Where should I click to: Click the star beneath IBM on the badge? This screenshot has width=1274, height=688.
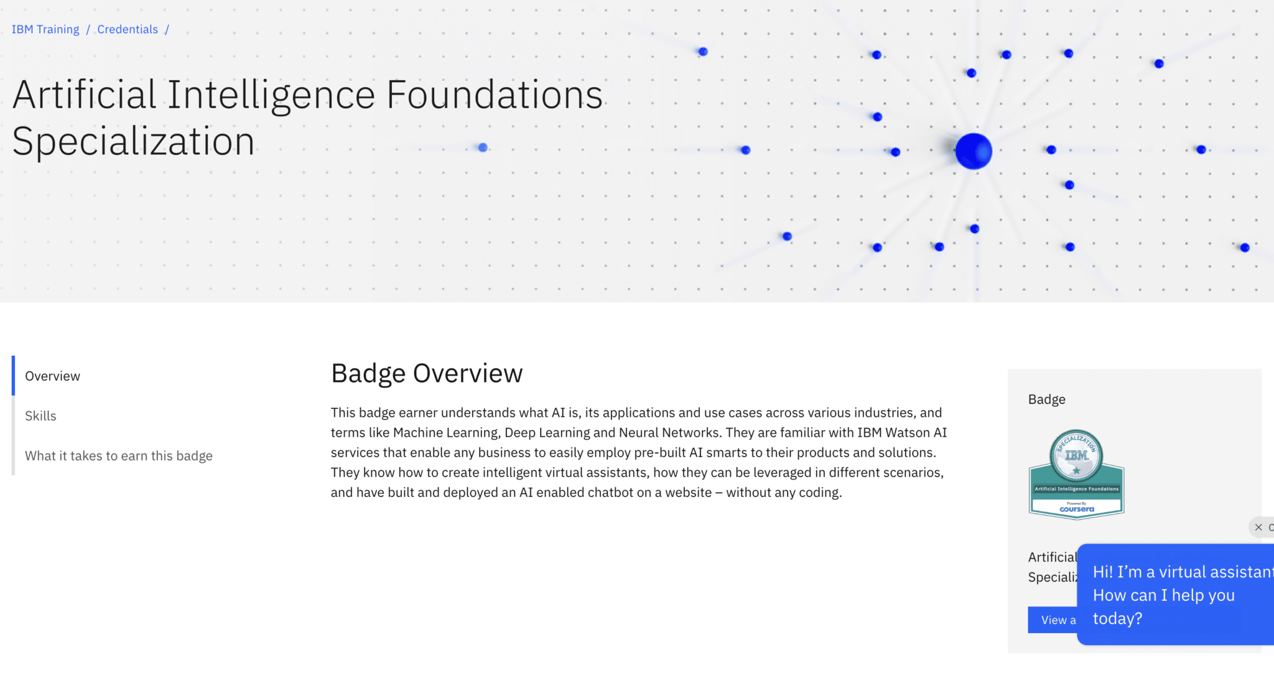1076,470
